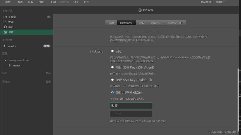Screen dimensions: 241x135
Task: Open the 工作区 item in sidebar
Action: click(x=27, y=17)
